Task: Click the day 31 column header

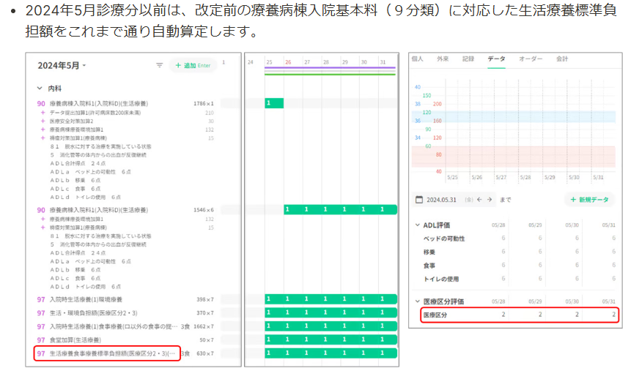Action: pos(383,62)
